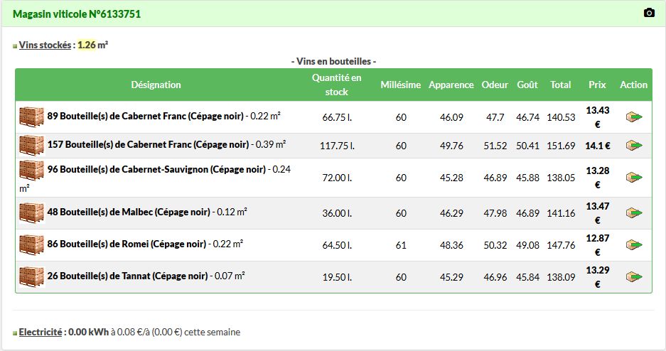Image resolution: width=666 pixels, height=351 pixels.
Task: Click the camera screenshot icon
Action: click(x=648, y=13)
